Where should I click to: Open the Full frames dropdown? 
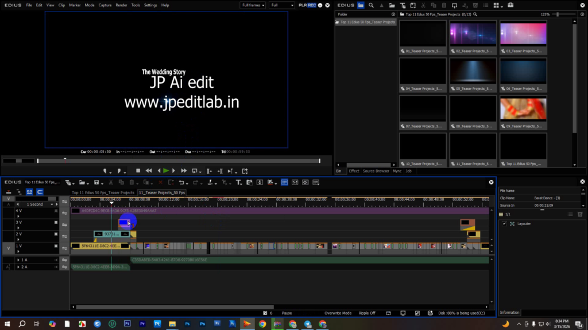(253, 5)
